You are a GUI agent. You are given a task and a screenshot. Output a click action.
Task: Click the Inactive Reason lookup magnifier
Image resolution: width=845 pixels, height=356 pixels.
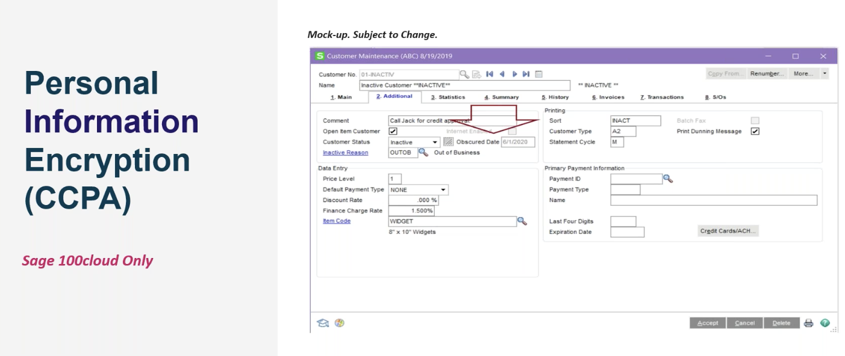pyautogui.click(x=423, y=153)
